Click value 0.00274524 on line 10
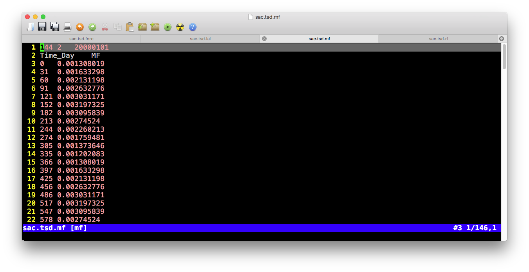The width and height of the screenshot is (529, 272). [79, 121]
